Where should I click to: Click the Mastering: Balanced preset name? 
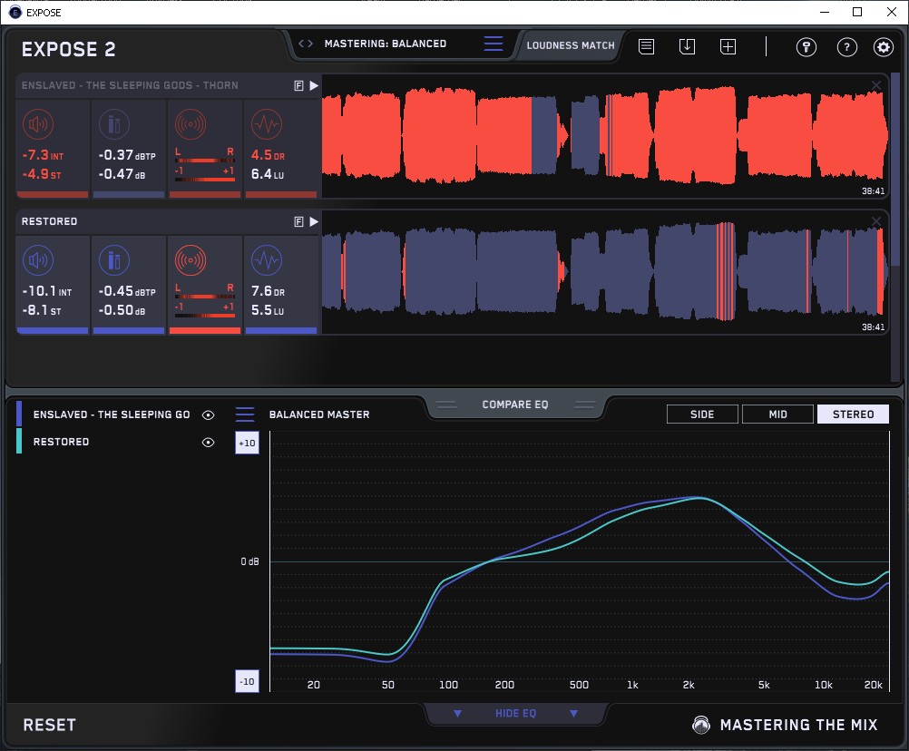(x=386, y=44)
